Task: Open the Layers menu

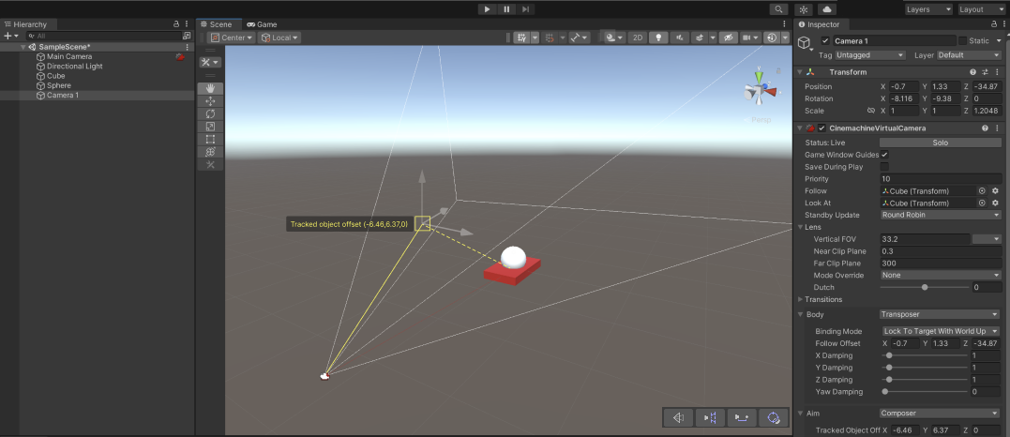Action: click(x=927, y=9)
